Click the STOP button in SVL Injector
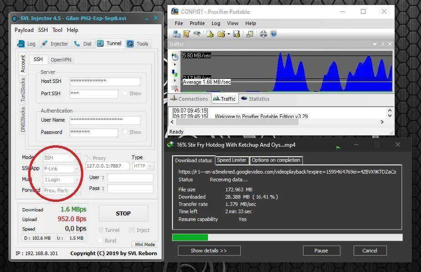 [x=123, y=213]
